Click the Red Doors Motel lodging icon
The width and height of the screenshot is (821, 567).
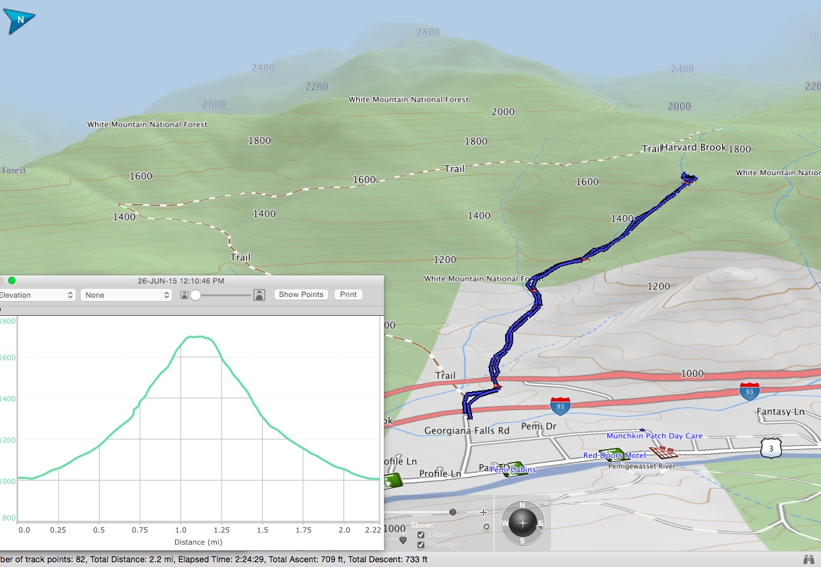pos(618,456)
